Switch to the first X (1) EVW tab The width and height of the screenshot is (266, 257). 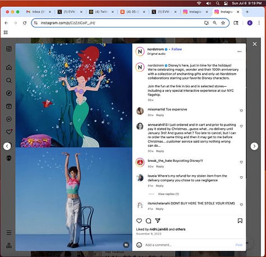70,12
